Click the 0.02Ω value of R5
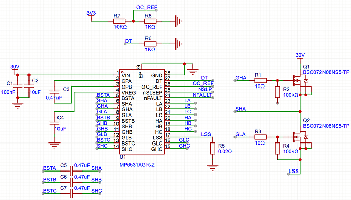The image size is (351, 200). click(225, 152)
